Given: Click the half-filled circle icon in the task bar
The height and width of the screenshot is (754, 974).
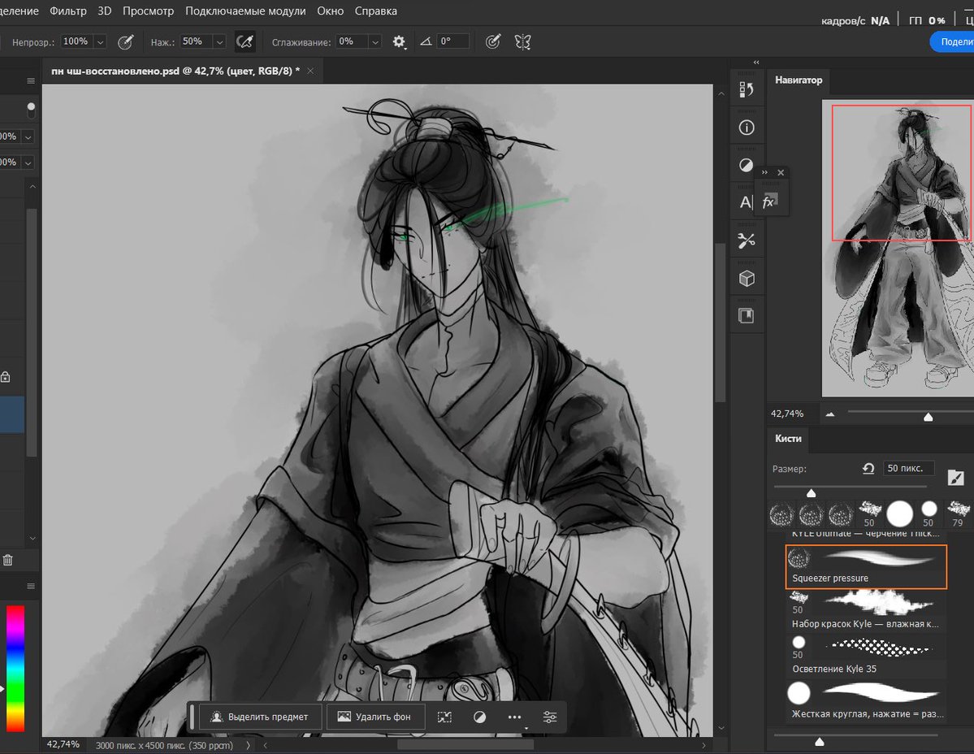Looking at the screenshot, I should tap(479, 717).
